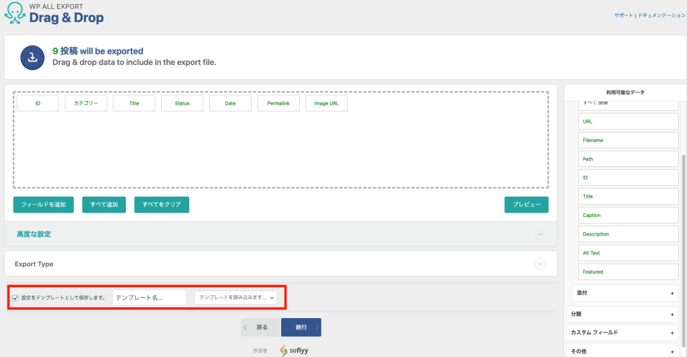Screen dimensions: 687x357
Task: Open the テンプレートを読み込みます dropdown
Action: coord(235,297)
